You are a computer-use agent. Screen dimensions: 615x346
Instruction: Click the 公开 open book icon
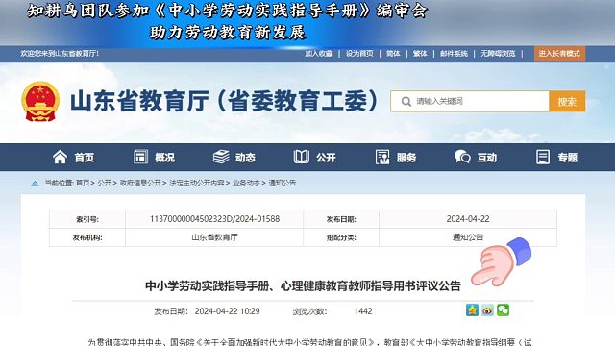click(x=301, y=157)
